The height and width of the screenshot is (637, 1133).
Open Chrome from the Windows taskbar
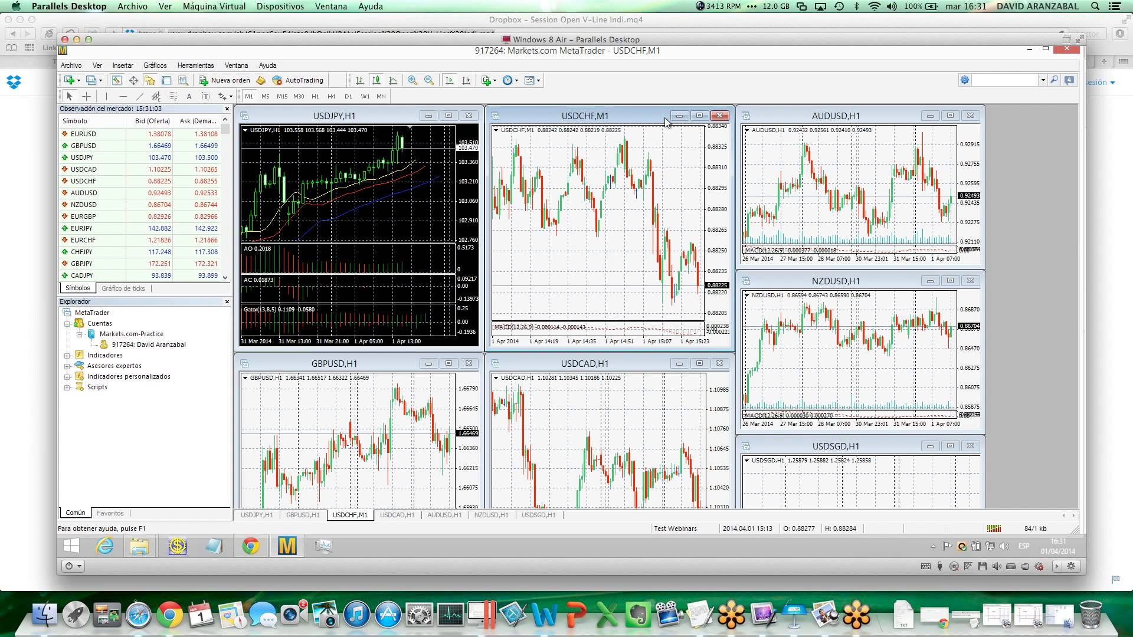click(251, 546)
